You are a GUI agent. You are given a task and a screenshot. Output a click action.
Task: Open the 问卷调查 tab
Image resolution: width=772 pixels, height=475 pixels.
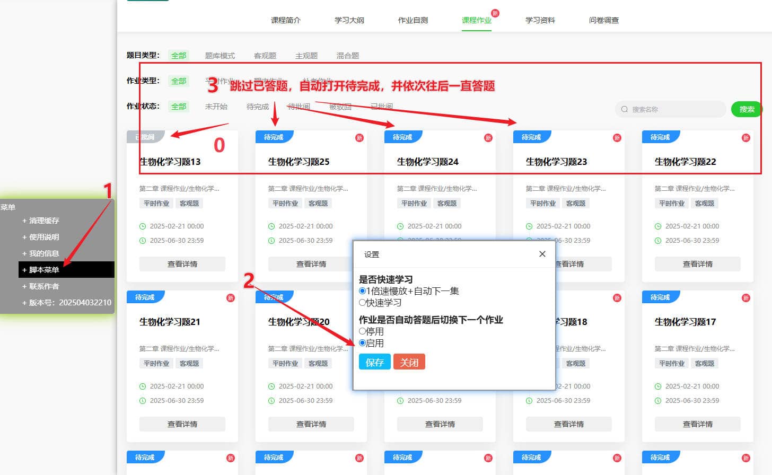click(x=604, y=20)
